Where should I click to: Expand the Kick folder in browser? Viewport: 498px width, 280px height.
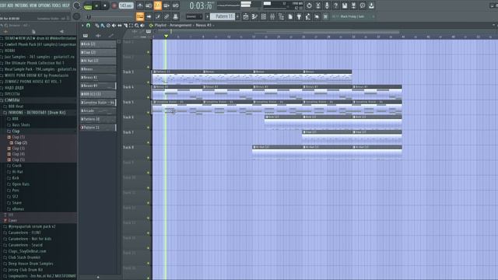(x=16, y=178)
